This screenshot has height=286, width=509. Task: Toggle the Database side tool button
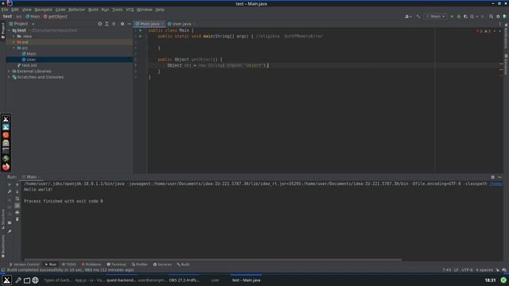click(x=506, y=64)
